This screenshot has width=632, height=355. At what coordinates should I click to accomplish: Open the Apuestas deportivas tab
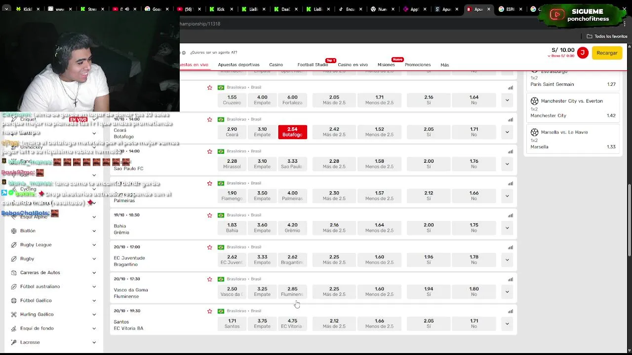238,65
